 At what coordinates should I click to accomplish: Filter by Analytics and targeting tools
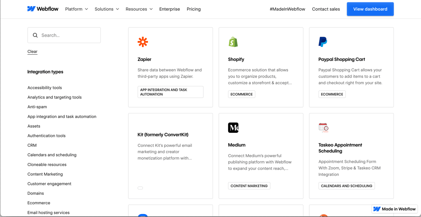click(55, 97)
